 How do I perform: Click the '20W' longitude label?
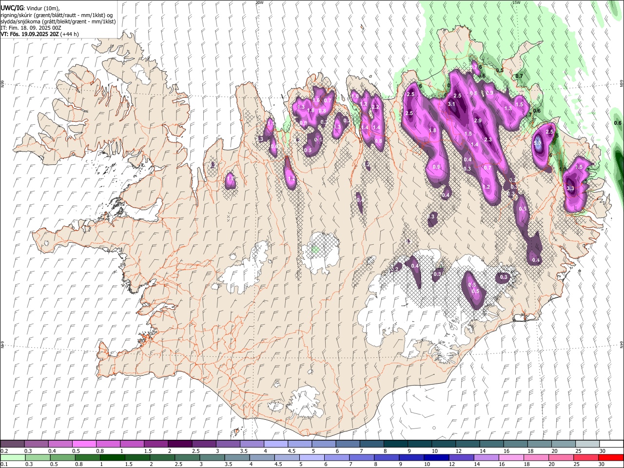[259, 2]
